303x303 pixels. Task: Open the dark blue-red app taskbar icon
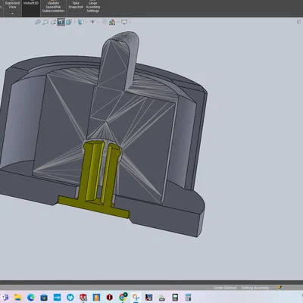[x=149, y=297]
